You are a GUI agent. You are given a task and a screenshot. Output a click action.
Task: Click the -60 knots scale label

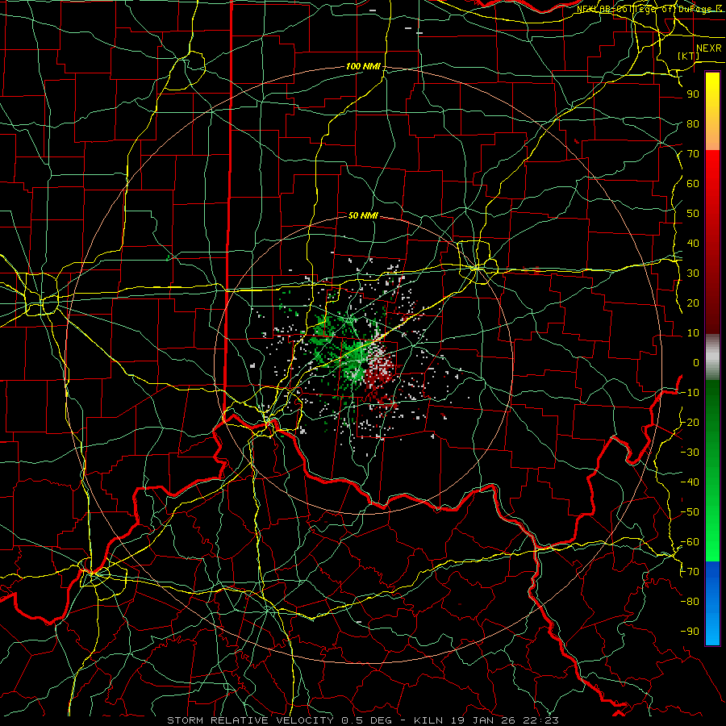point(690,542)
